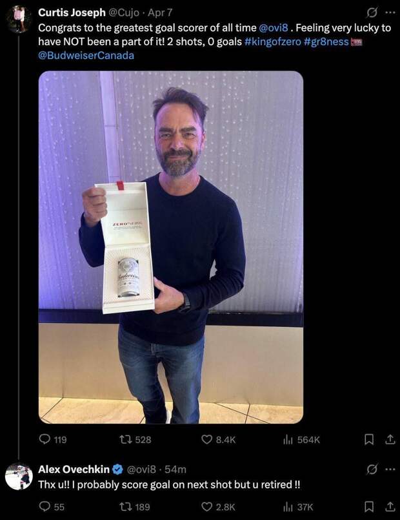Repost Ovechkin's reply with 189 reposts
The height and width of the screenshot is (520, 400).
point(134,506)
